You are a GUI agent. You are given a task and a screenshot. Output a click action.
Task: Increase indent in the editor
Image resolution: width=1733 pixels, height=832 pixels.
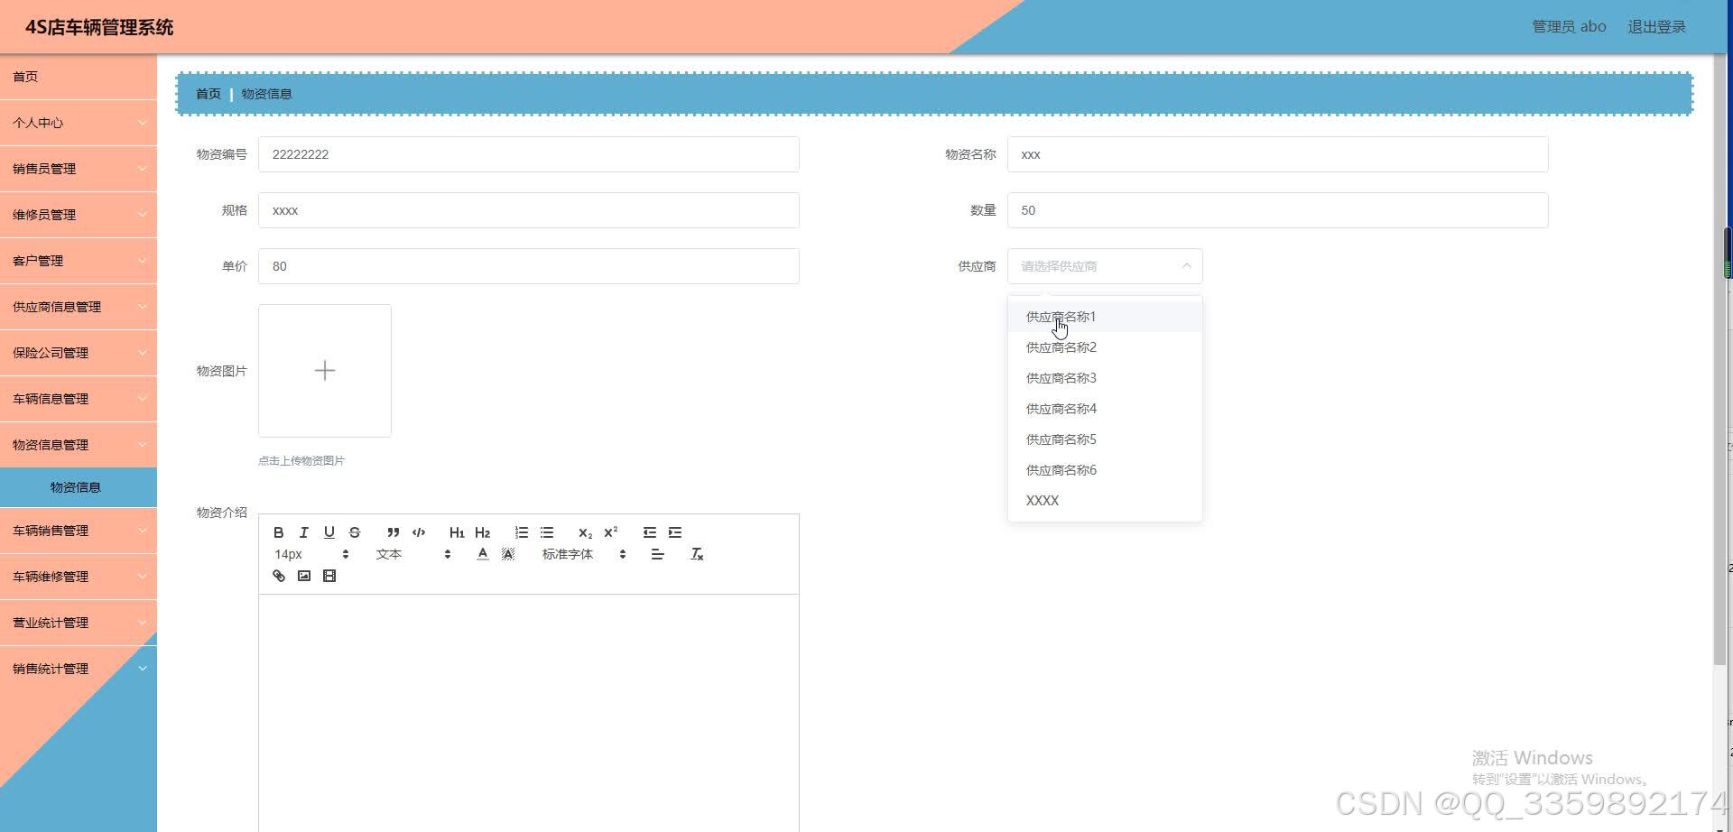675,532
